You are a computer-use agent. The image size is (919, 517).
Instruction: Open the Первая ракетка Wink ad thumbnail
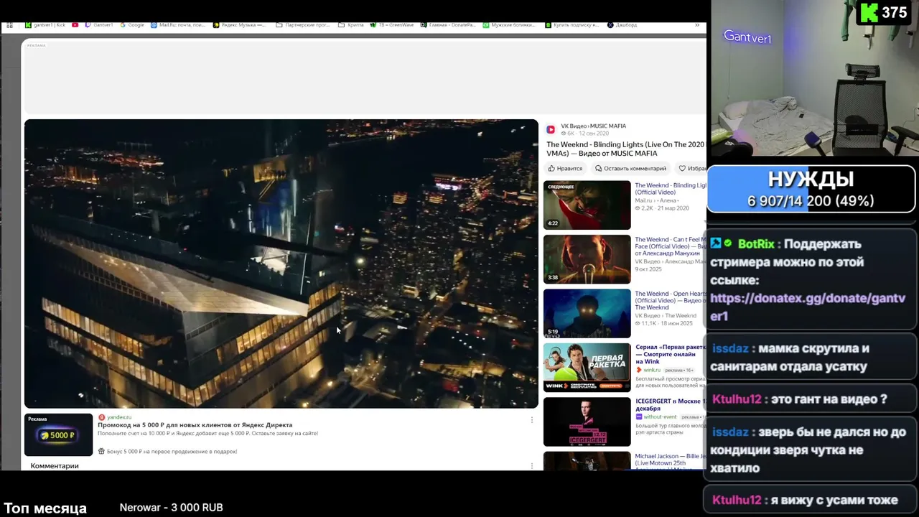(x=587, y=368)
